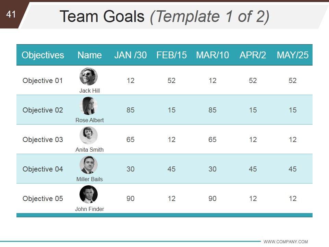Select the FEB/15 column header
The width and height of the screenshot is (329, 247).
click(171, 55)
